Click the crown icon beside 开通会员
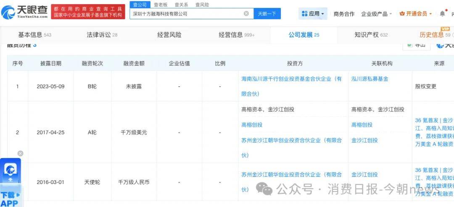The width and height of the screenshot is (454, 207). [x=402, y=14]
